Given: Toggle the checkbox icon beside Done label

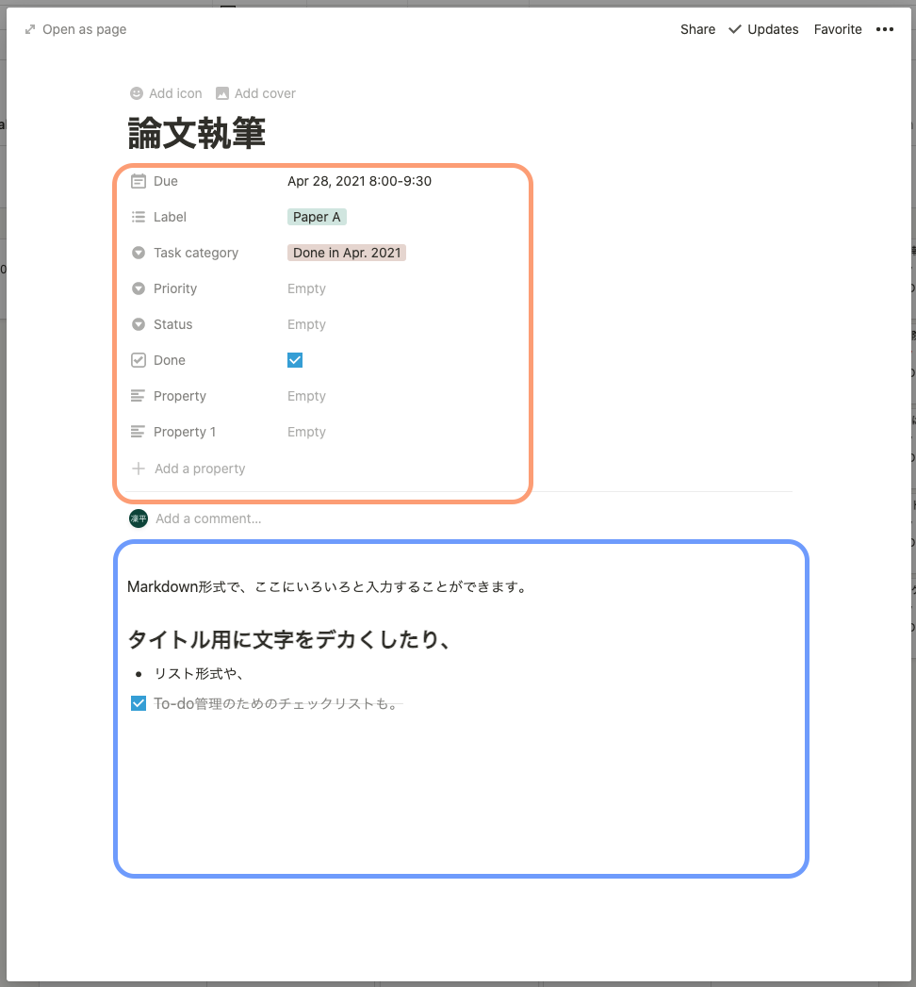Looking at the screenshot, I should (138, 360).
